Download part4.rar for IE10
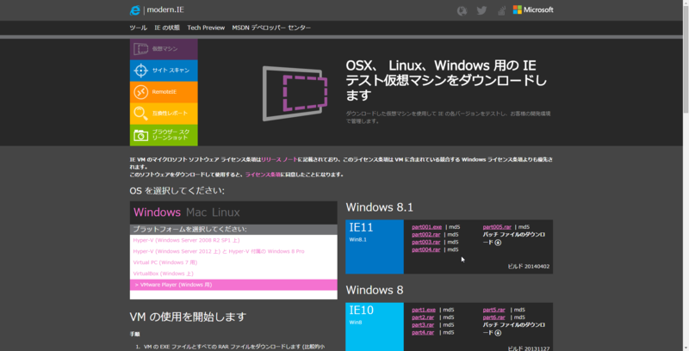 (x=423, y=332)
